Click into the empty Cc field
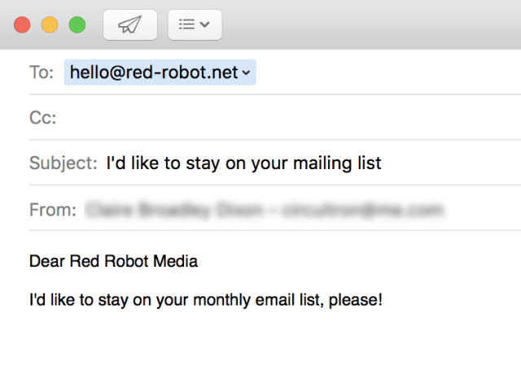 point(289,117)
